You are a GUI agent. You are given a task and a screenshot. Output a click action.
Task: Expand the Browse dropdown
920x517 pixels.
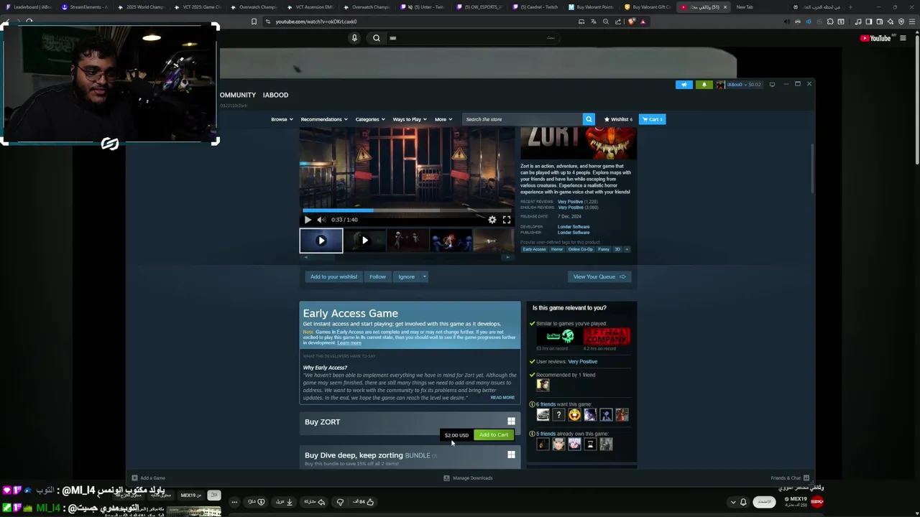[282, 119]
